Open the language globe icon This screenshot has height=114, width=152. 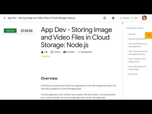coord(113,18)
